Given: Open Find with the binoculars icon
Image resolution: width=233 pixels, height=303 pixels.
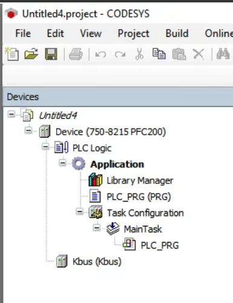Looking at the screenshot, I should pyautogui.click(x=223, y=54).
